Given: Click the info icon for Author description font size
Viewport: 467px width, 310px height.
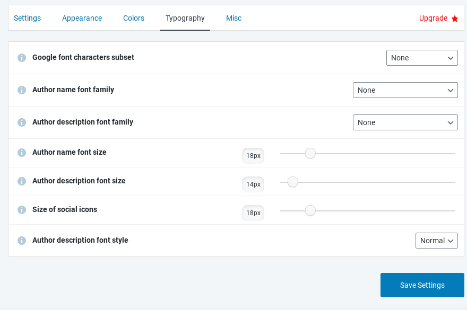Looking at the screenshot, I should click(21, 181).
